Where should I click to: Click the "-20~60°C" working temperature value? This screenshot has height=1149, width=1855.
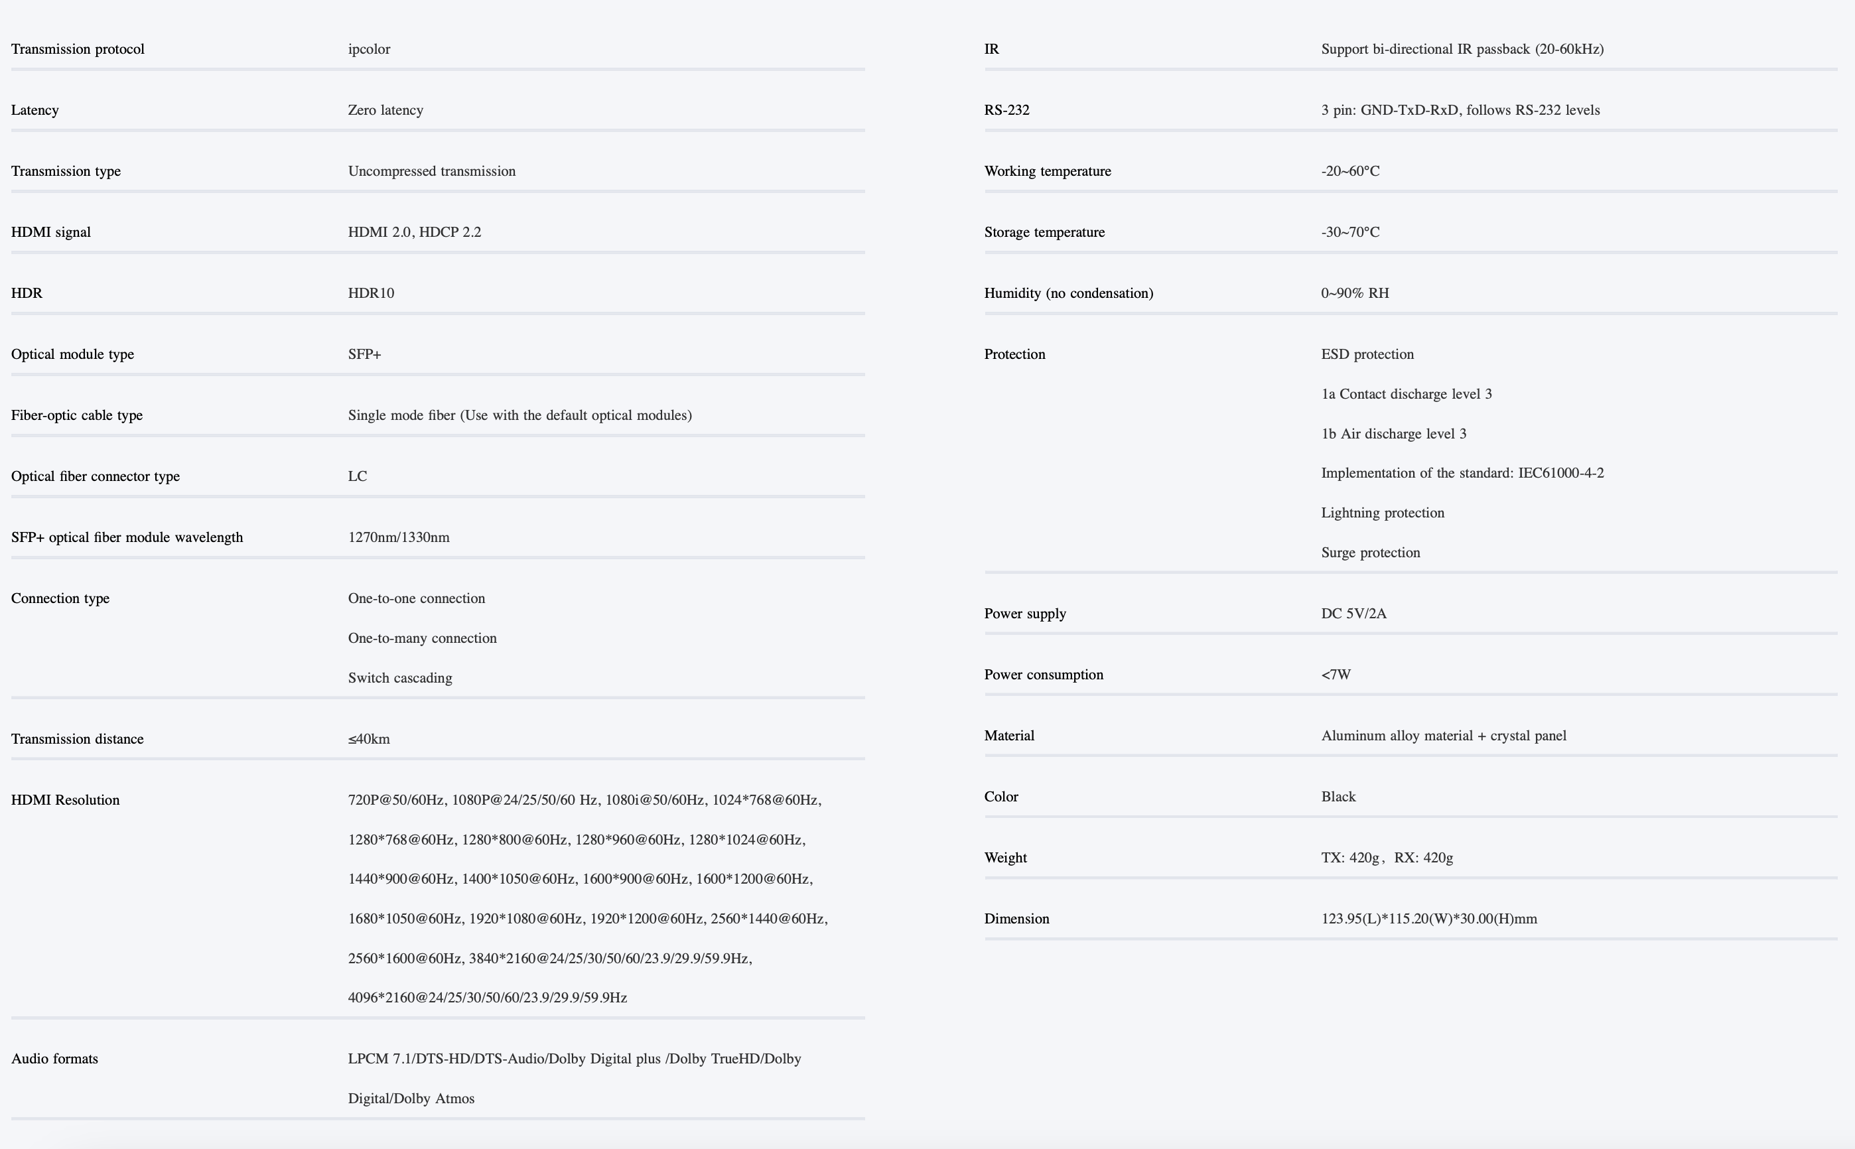(x=1350, y=171)
